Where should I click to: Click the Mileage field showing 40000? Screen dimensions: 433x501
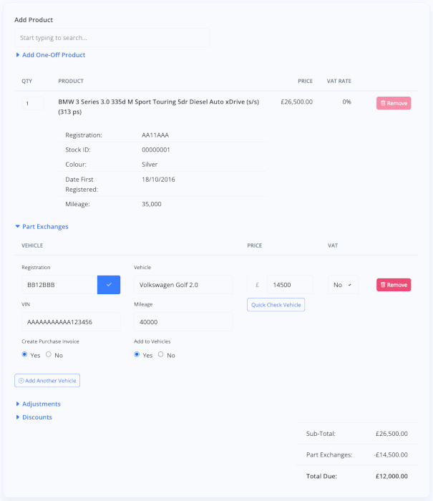click(183, 322)
